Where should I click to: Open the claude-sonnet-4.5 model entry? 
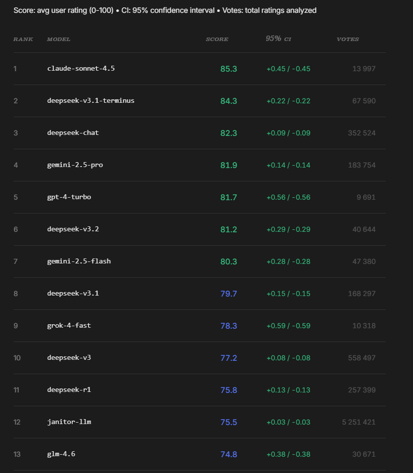tap(81, 69)
